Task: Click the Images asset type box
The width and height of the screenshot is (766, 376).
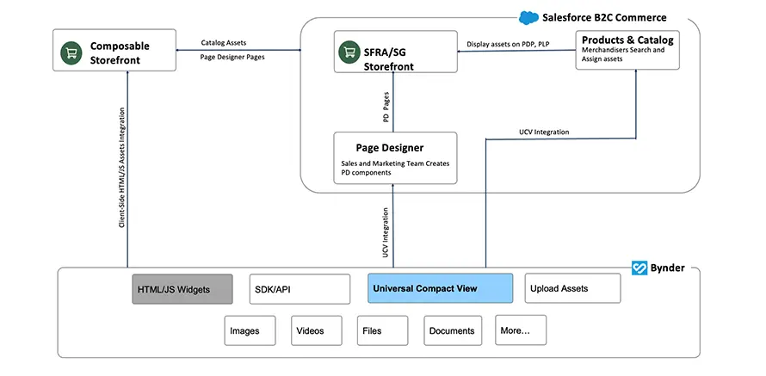Action: coord(250,330)
